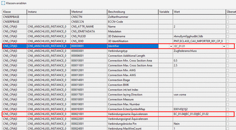This screenshot has width=236, height=130.
Task: Click the Nein value cell
Action: click(x=199, y=124)
